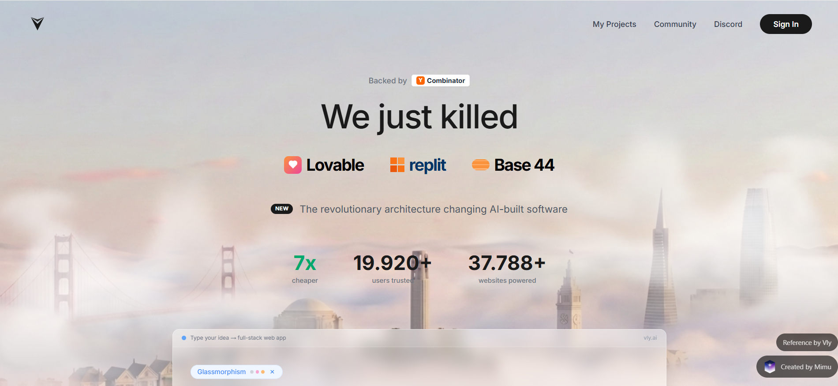
Task: Click the vly.ai label in prompt bar
Action: coord(650,338)
